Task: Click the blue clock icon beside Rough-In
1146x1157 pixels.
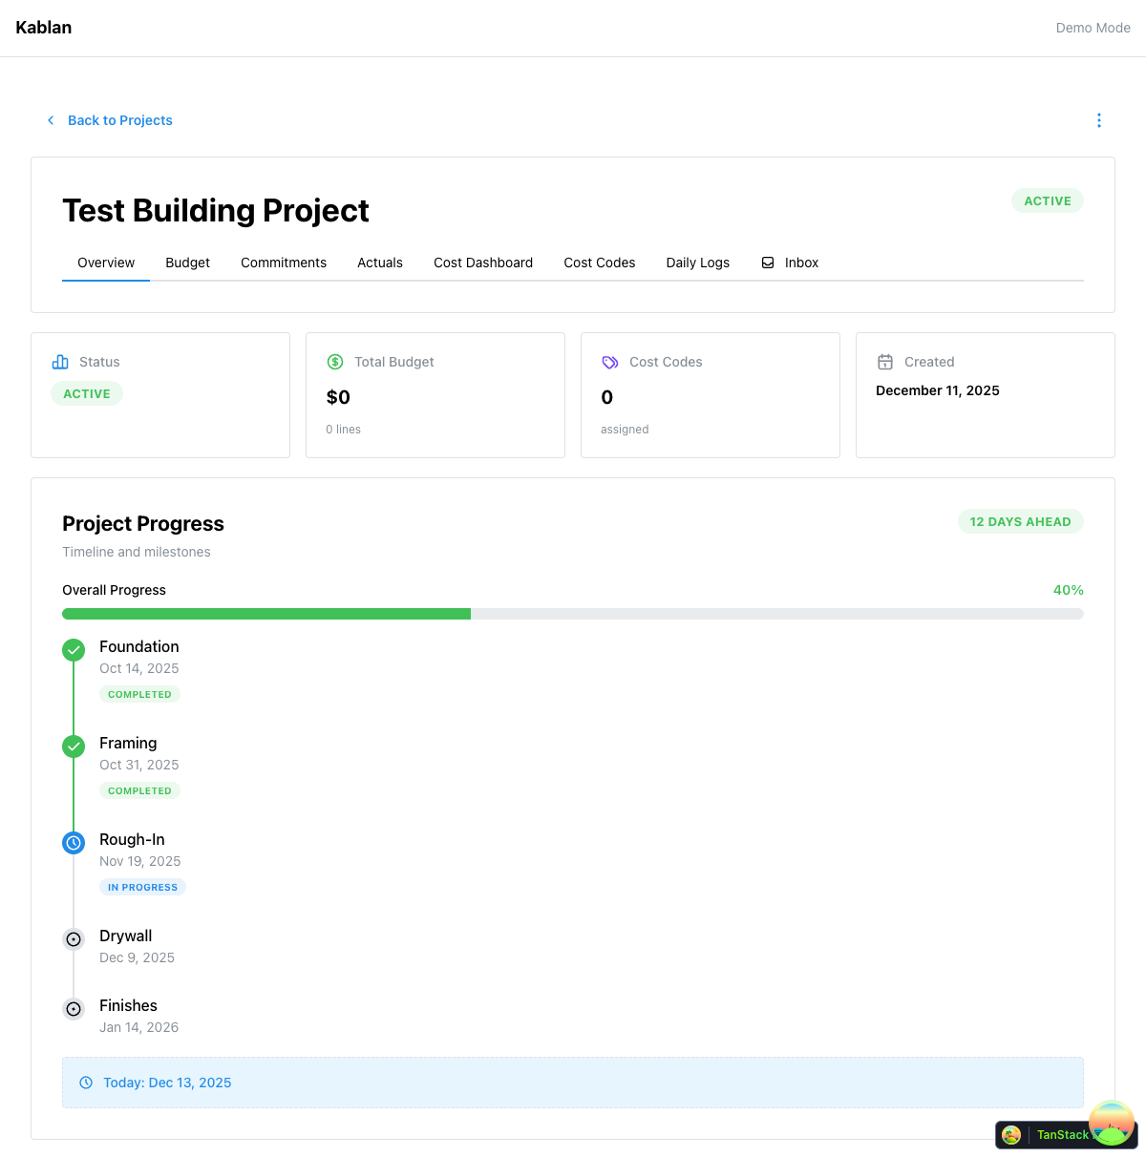Action: click(x=74, y=842)
